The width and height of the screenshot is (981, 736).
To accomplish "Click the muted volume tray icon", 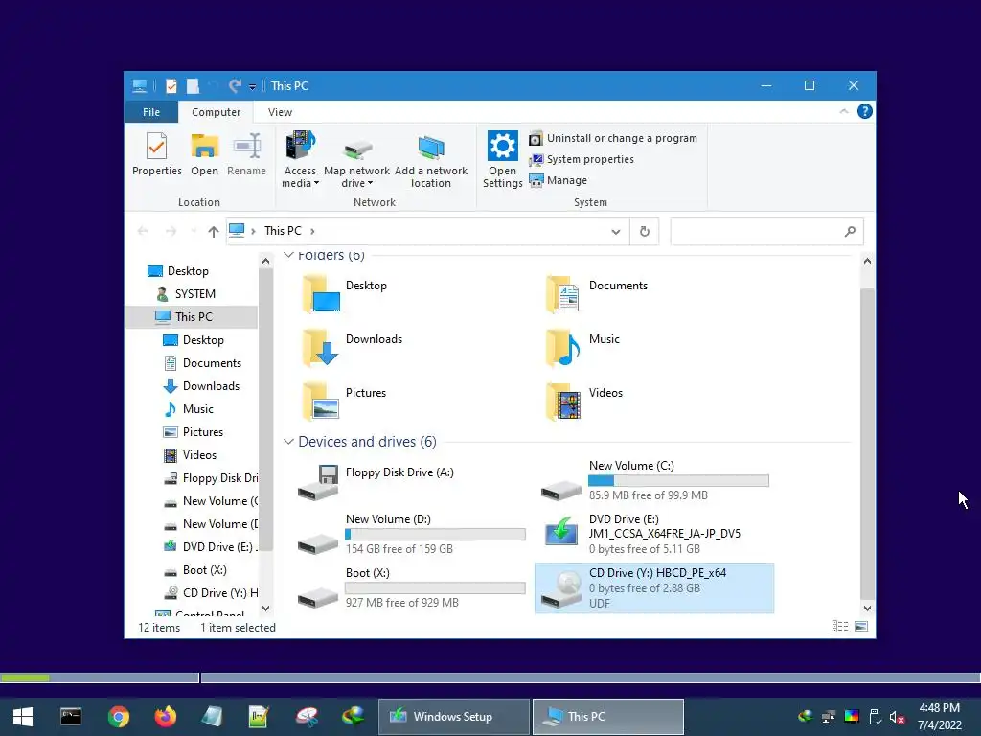I will [x=897, y=717].
